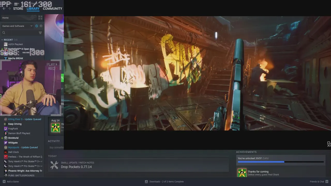Screen dimensions: 331x186
Task: Click the Mycopunk game icon
Action: click(6, 147)
